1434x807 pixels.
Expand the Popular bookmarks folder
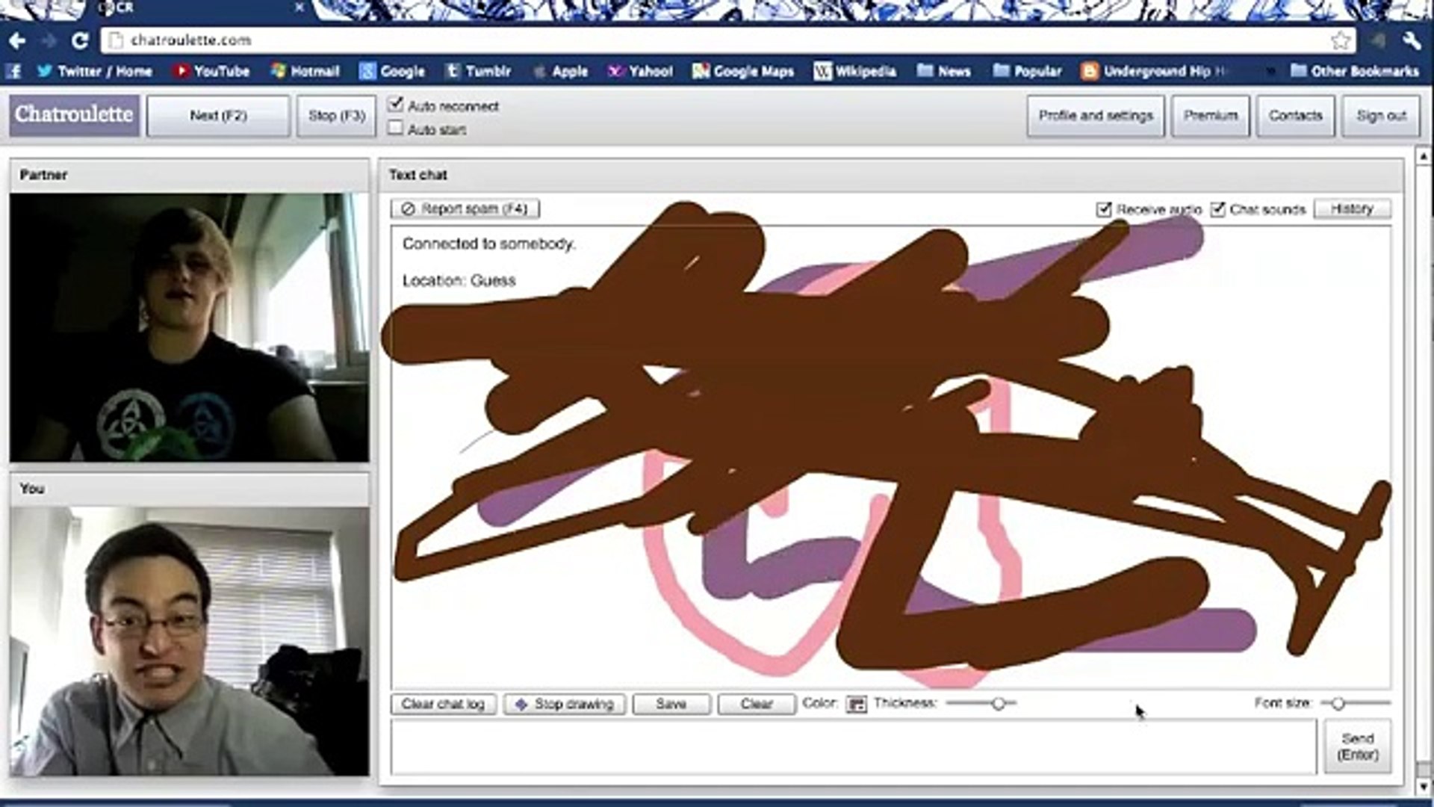[1028, 71]
